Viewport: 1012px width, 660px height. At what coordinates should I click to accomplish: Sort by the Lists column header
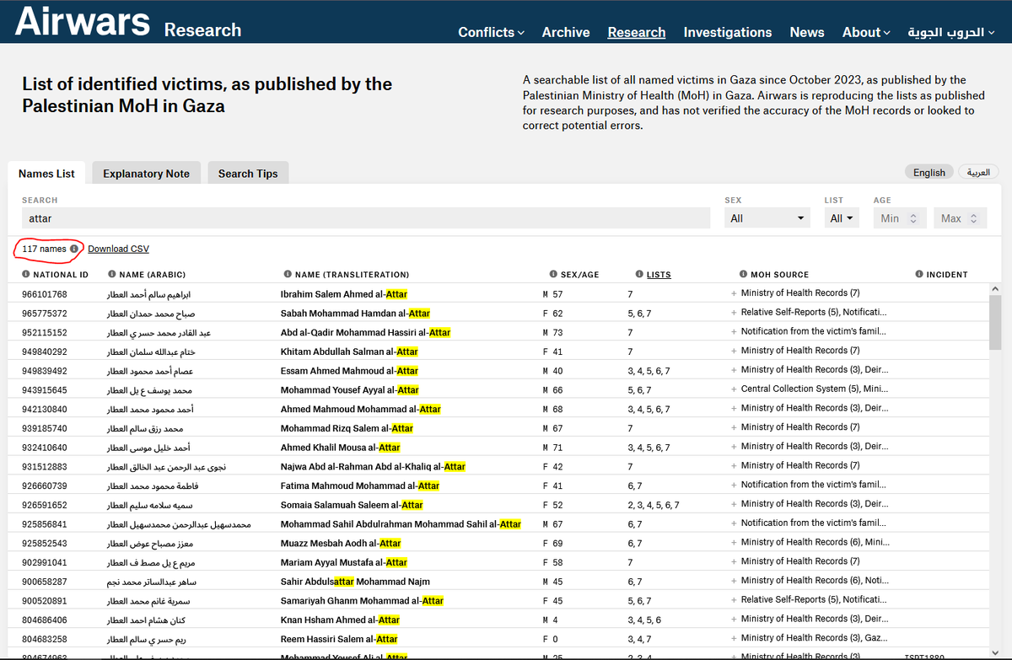pyautogui.click(x=659, y=275)
